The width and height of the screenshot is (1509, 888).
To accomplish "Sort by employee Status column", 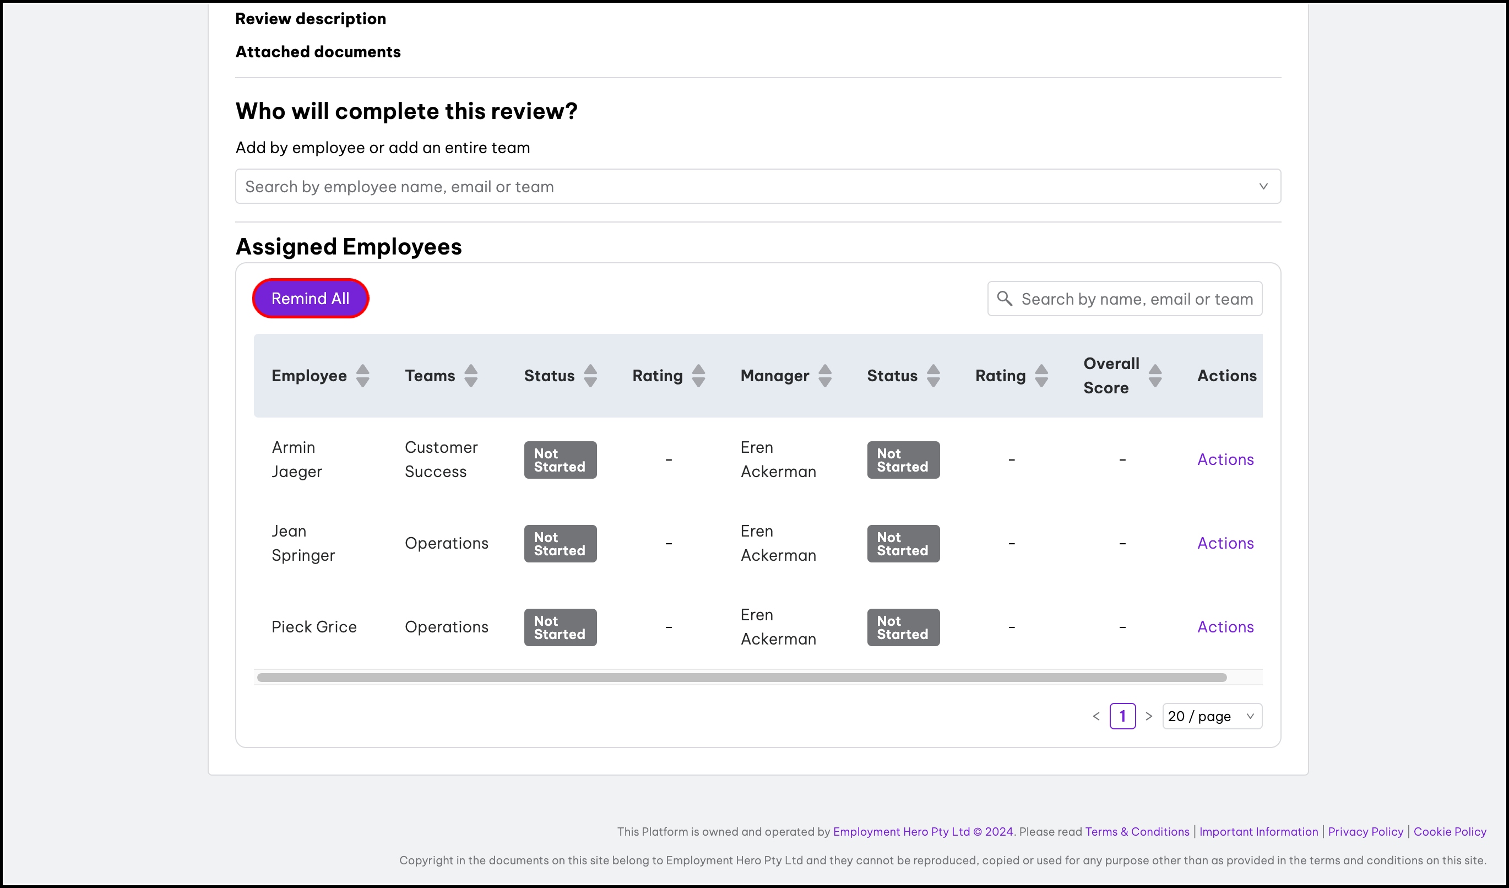I will (x=590, y=376).
